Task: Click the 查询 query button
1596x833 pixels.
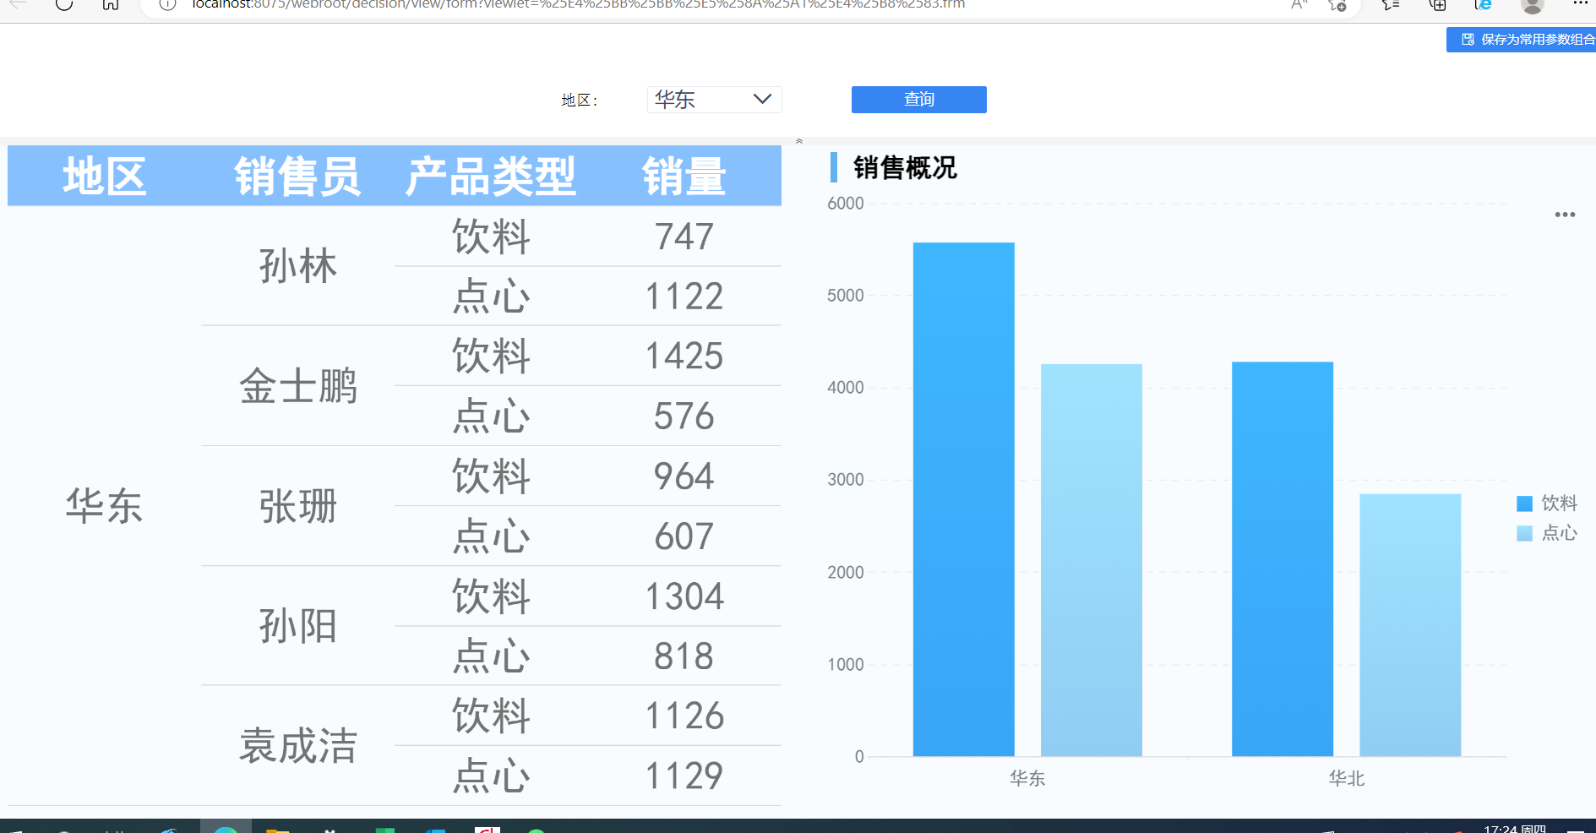Action: coord(918,100)
